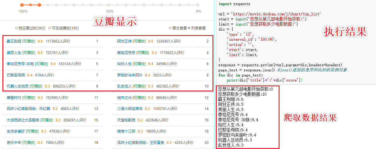Click the 泰坦尼克号 3D版:9.4 output line
The height and width of the screenshot is (149, 376).
click(x=238, y=120)
